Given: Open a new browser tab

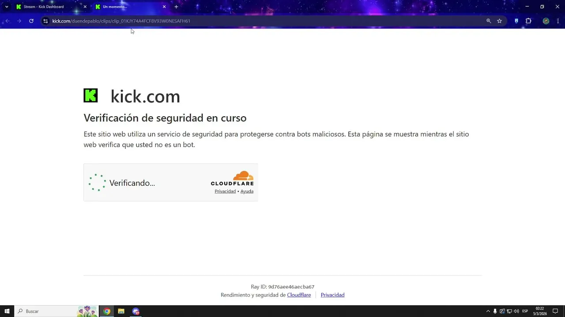Looking at the screenshot, I should (176, 7).
